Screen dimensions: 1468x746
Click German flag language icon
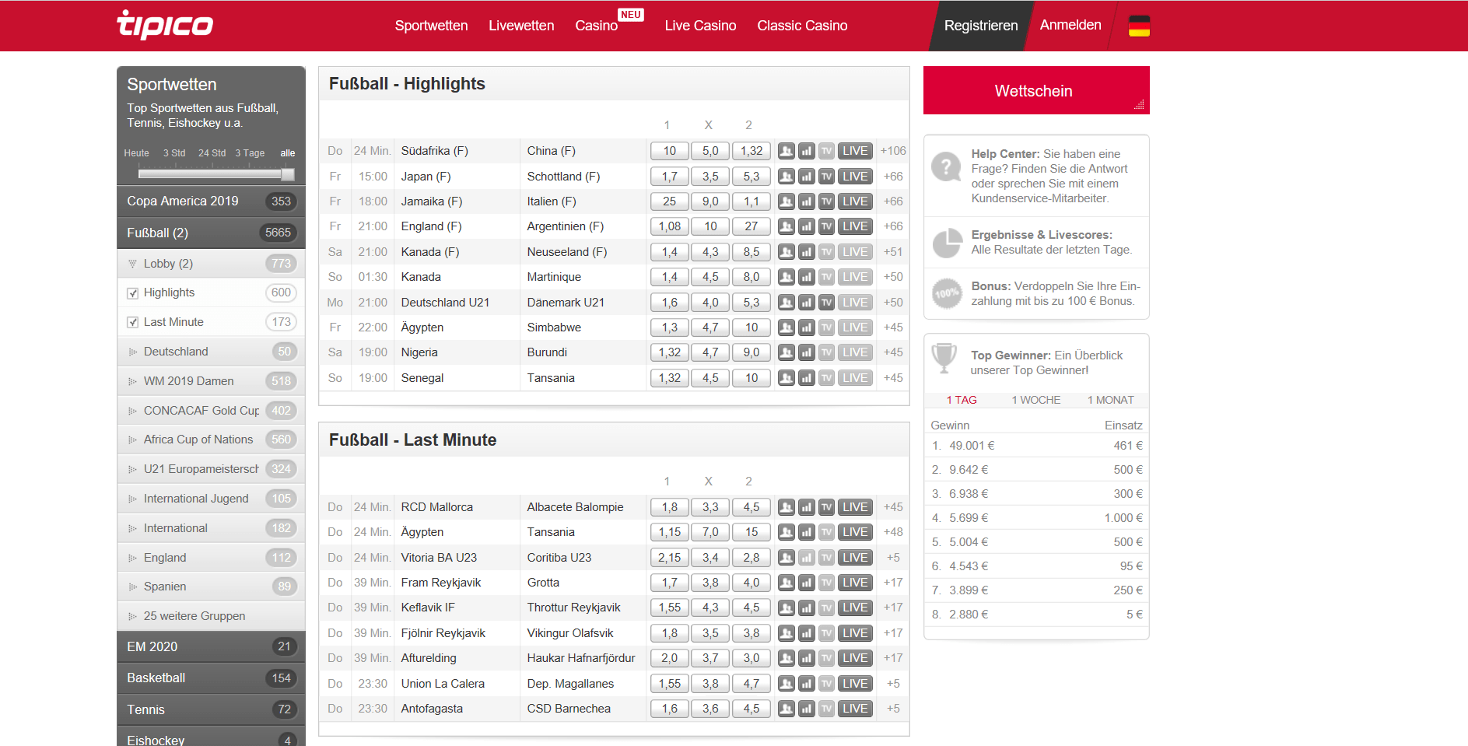[x=1139, y=26]
